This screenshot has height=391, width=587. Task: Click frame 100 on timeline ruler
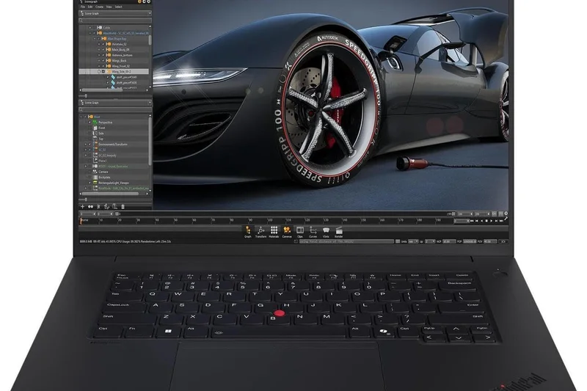(x=269, y=220)
